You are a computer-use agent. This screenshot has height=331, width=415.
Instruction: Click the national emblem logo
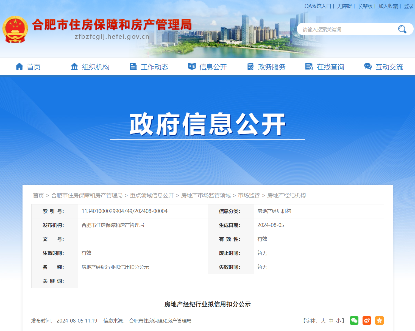point(15,29)
